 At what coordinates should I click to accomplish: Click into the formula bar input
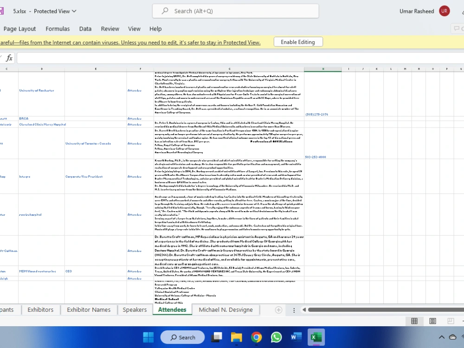(240, 58)
